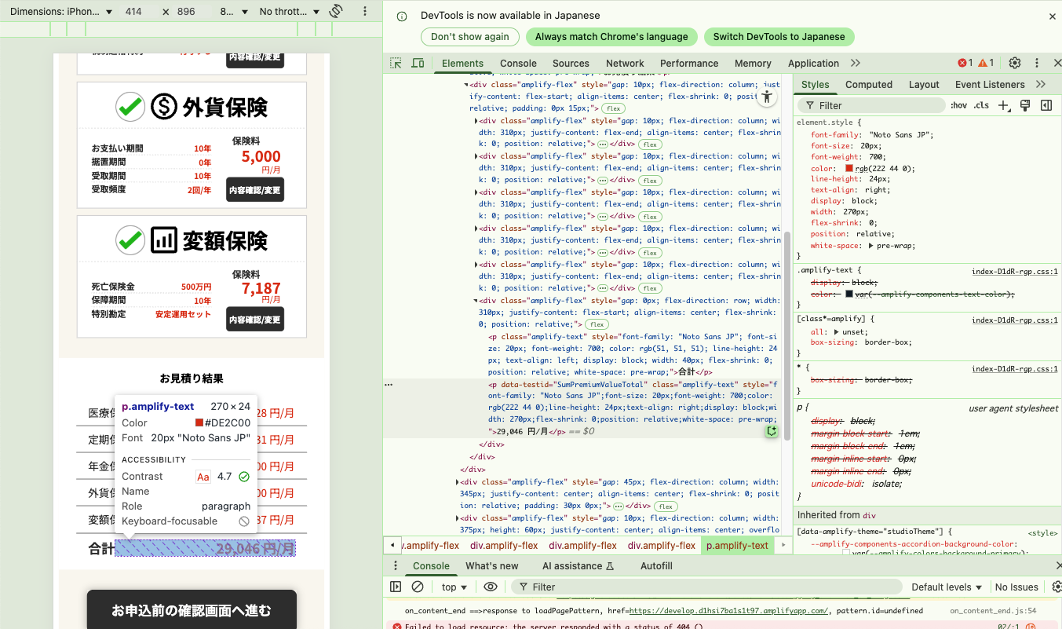Open device toolbar more options menu

point(365,12)
